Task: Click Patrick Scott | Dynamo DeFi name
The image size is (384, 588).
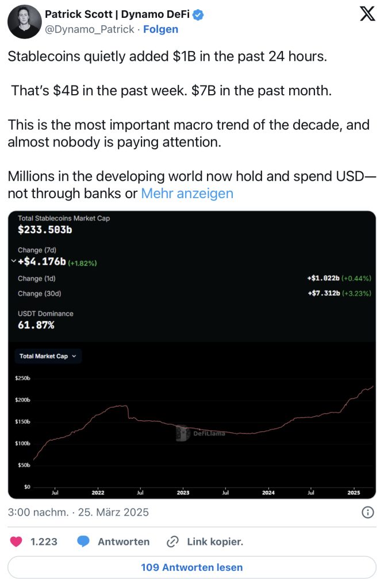Action: 117,15
